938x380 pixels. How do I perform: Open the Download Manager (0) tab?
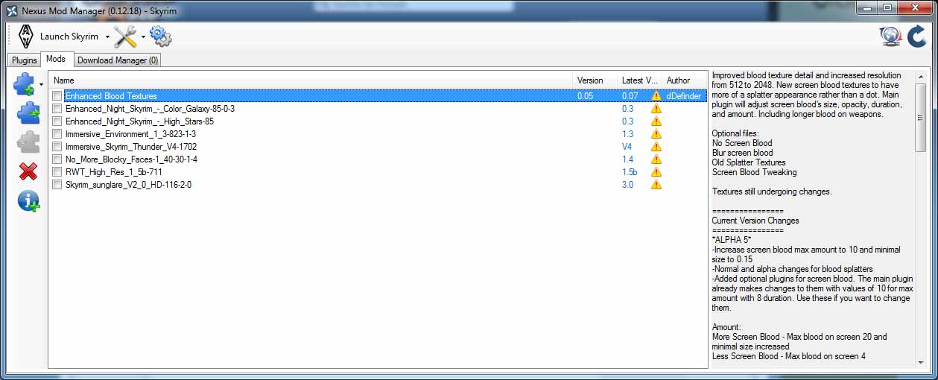[118, 60]
